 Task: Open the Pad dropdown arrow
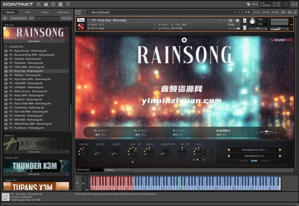(x=139, y=144)
